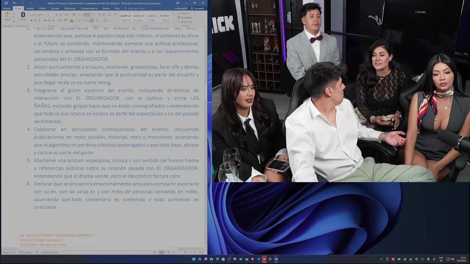
Task: Select the Normal style
Action: [126, 17]
